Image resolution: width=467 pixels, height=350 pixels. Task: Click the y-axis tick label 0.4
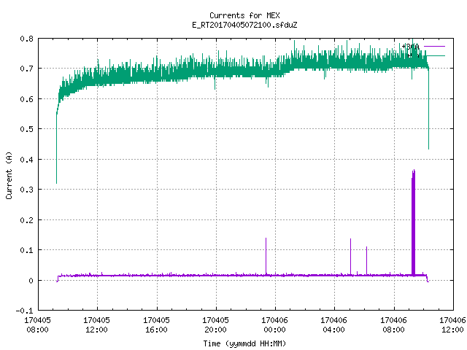(x=26, y=160)
